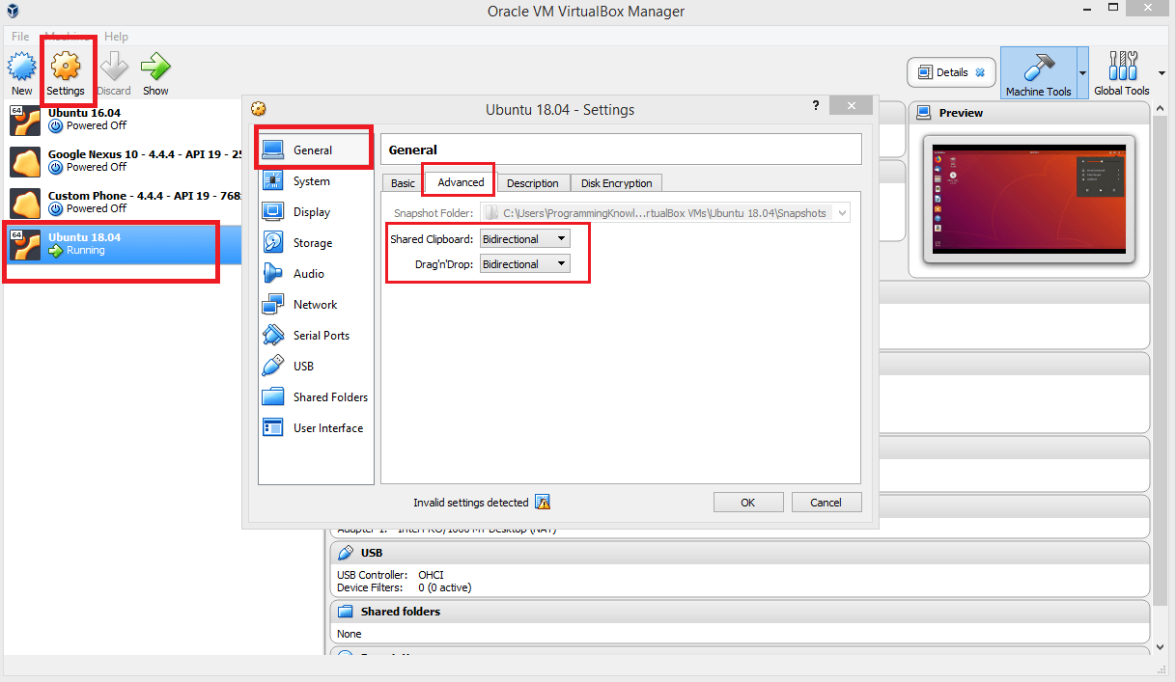Click the invalid settings warning icon
The height and width of the screenshot is (682, 1176).
(x=543, y=503)
